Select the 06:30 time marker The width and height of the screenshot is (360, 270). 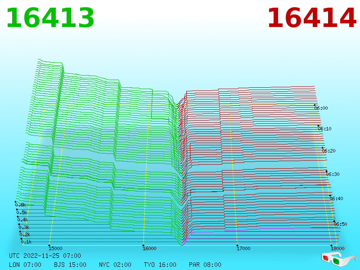[333, 174]
